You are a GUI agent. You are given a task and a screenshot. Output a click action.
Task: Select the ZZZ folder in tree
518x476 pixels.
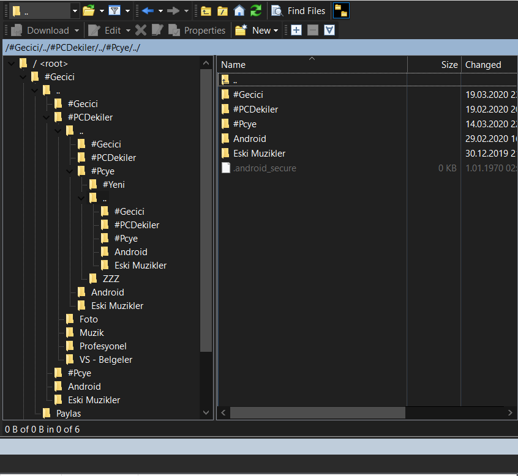[111, 279]
